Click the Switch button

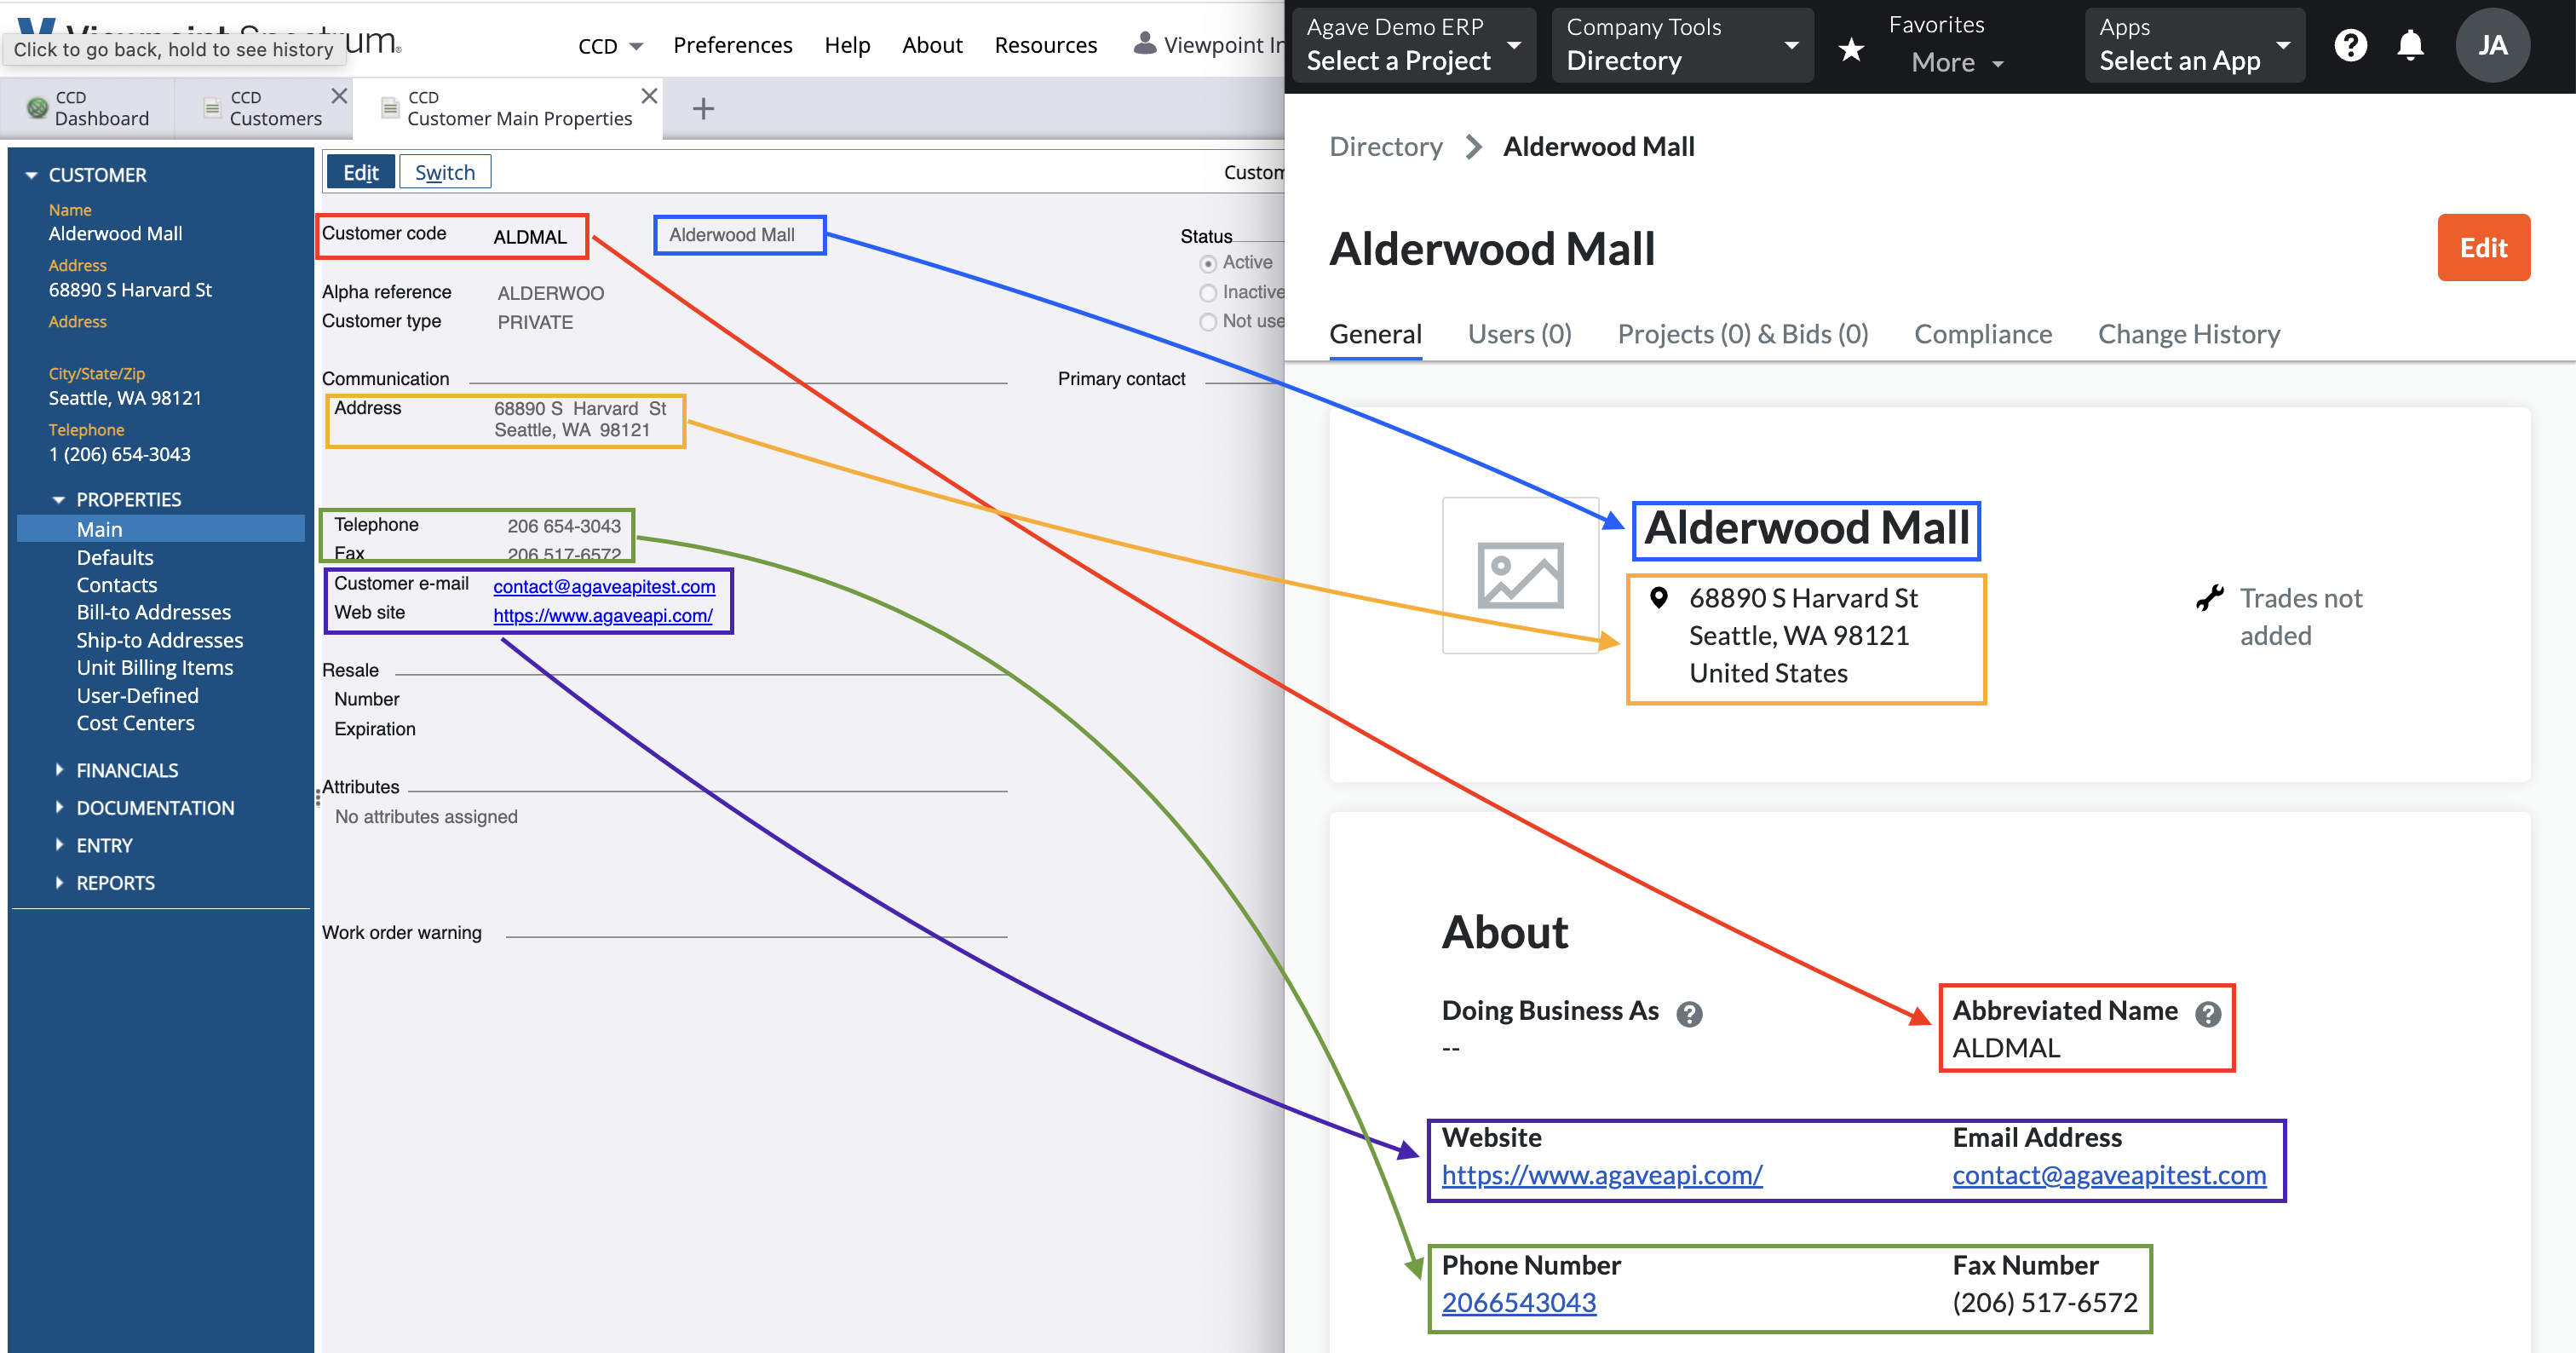coord(445,172)
